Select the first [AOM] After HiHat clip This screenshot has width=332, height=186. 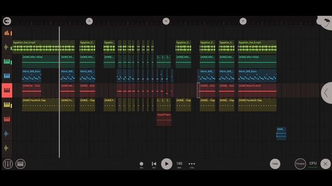[x=41, y=61]
